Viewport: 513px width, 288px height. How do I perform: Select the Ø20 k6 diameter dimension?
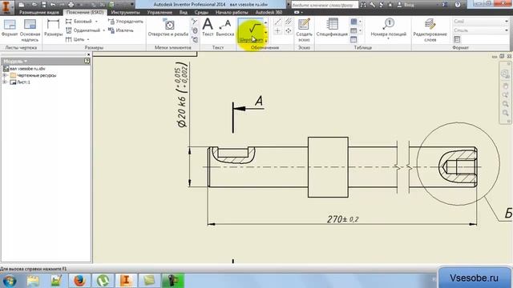[183, 94]
